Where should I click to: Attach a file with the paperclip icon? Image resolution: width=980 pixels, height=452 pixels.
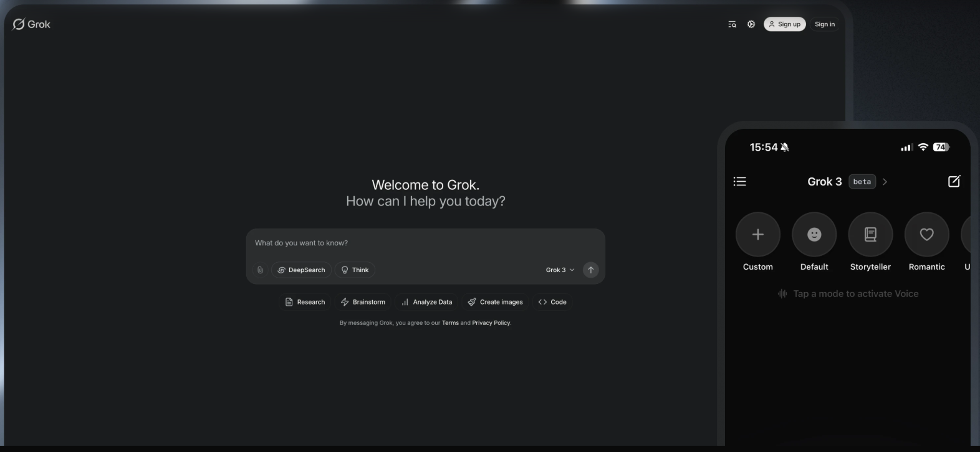(x=260, y=270)
